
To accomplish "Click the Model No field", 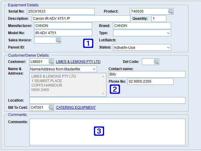I will (x=63, y=33).
